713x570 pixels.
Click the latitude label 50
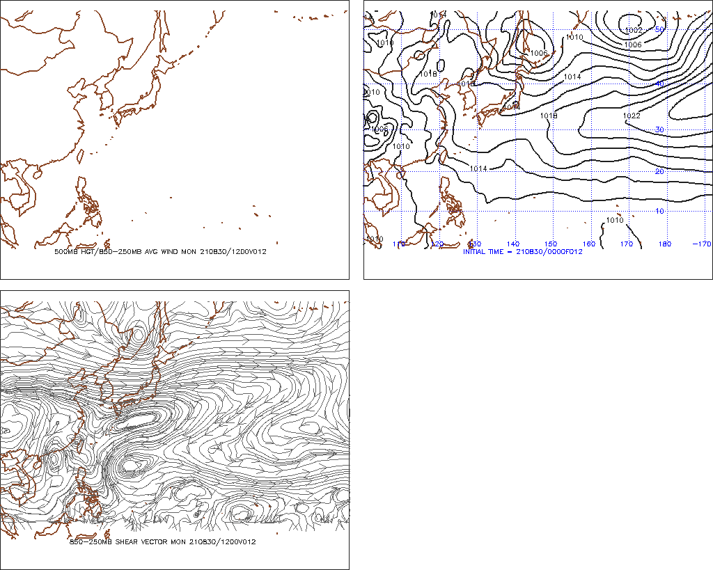[659, 29]
